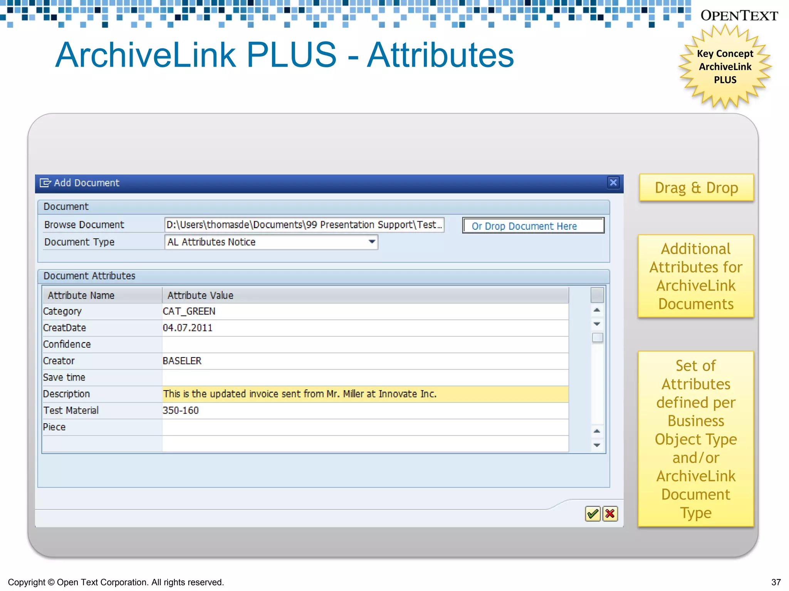The image size is (789, 591).
Task: Select the Test Material value 350-160
Action: pyautogui.click(x=365, y=411)
